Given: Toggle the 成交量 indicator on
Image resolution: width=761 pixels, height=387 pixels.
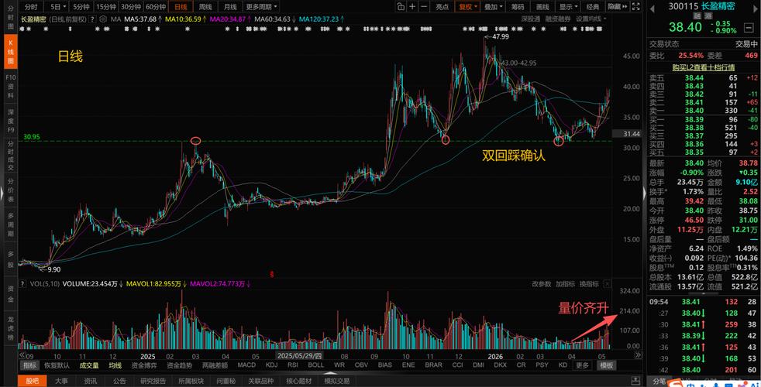Looking at the screenshot, I should pyautogui.click(x=89, y=365).
